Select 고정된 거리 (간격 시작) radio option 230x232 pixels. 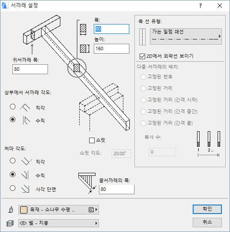click(143, 100)
